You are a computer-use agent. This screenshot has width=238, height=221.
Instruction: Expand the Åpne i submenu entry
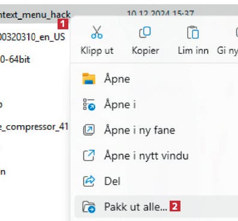[156, 105]
